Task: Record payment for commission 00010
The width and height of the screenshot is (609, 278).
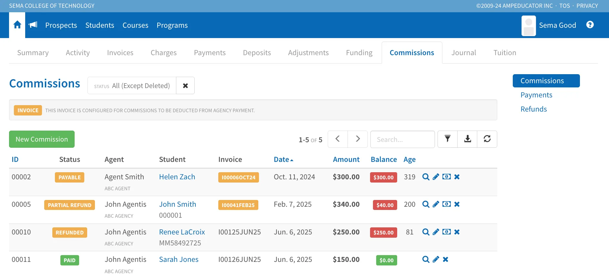Action: (447, 232)
